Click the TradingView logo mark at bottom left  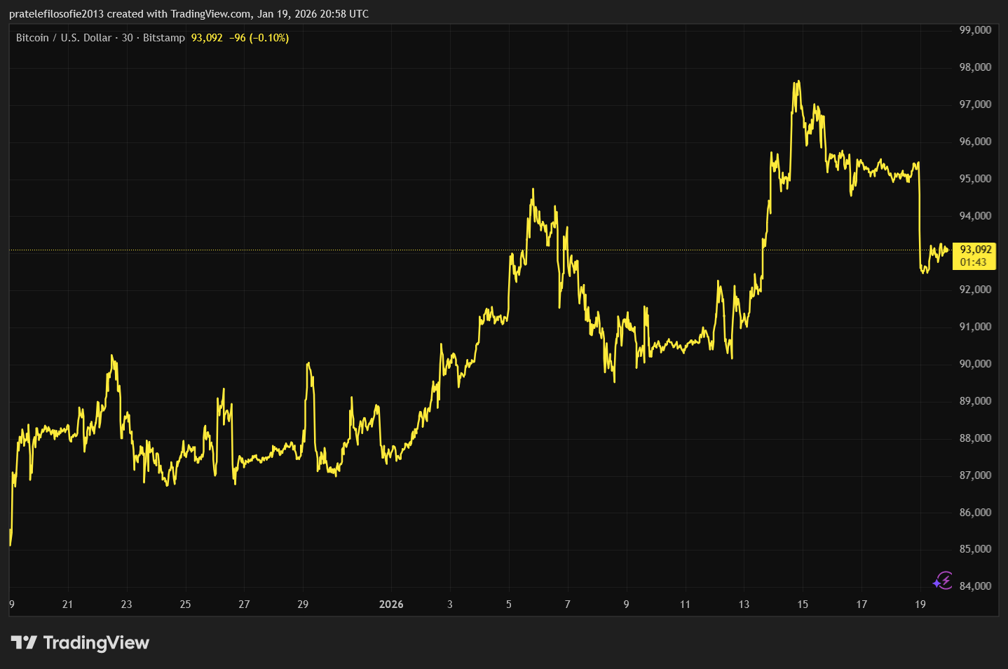pyautogui.click(x=24, y=642)
